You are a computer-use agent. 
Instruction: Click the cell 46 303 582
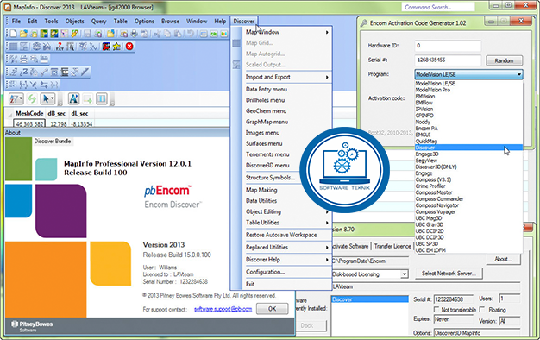pyautogui.click(x=29, y=123)
